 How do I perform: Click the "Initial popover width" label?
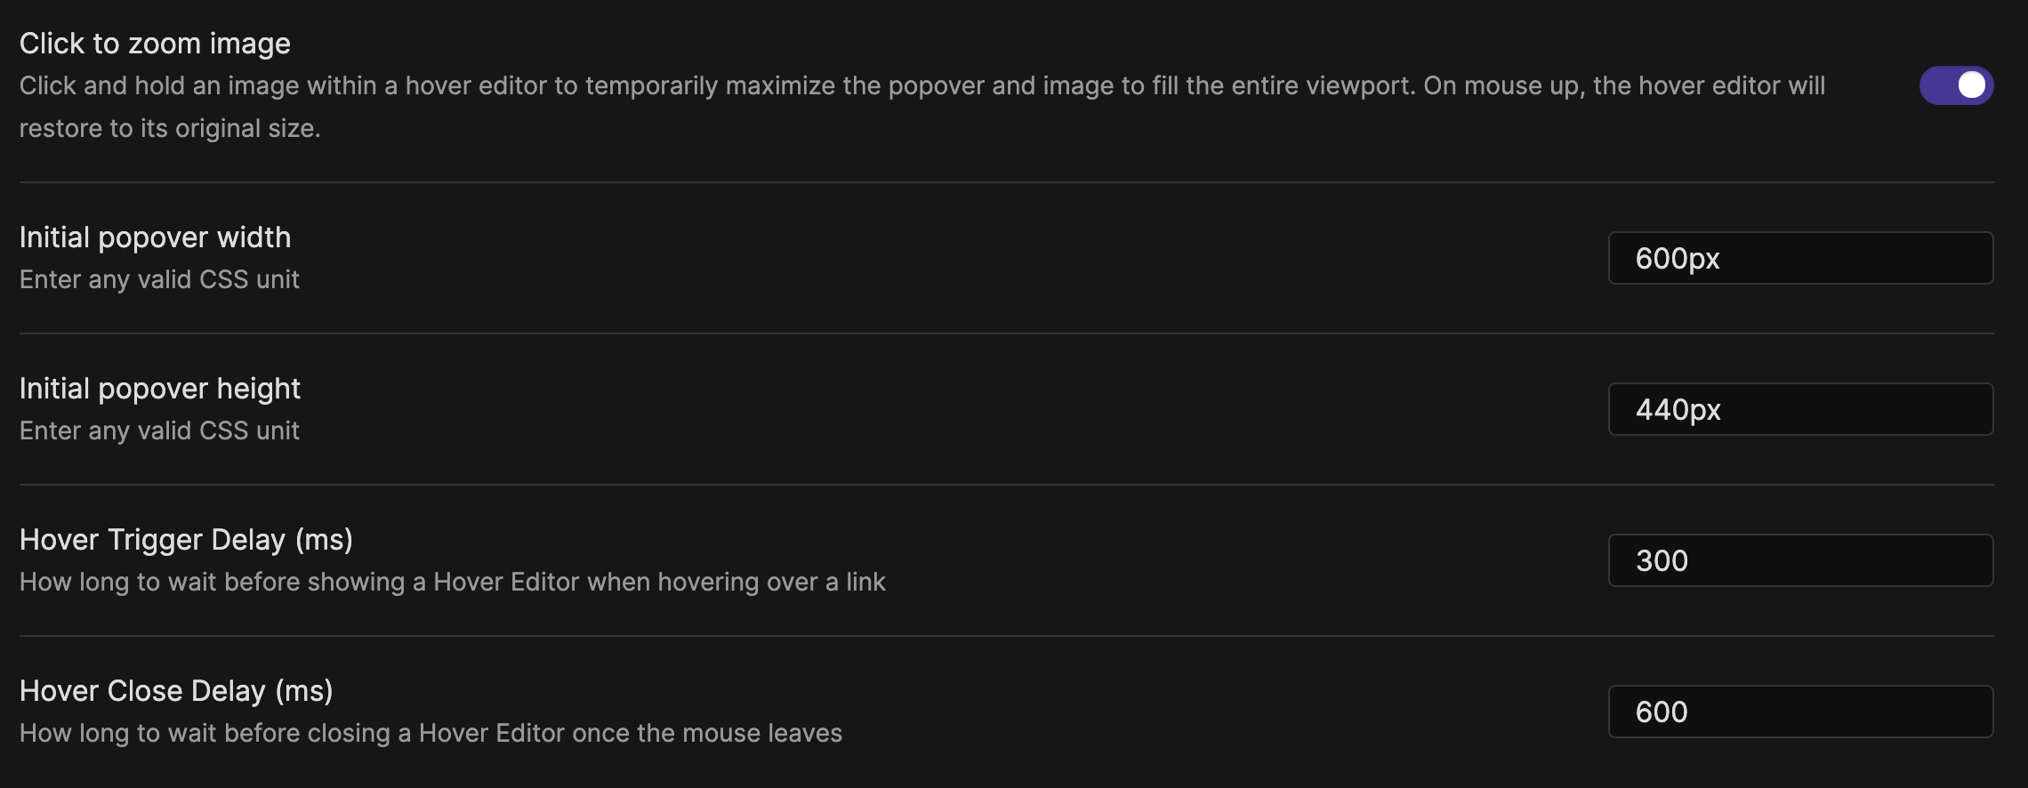[155, 237]
